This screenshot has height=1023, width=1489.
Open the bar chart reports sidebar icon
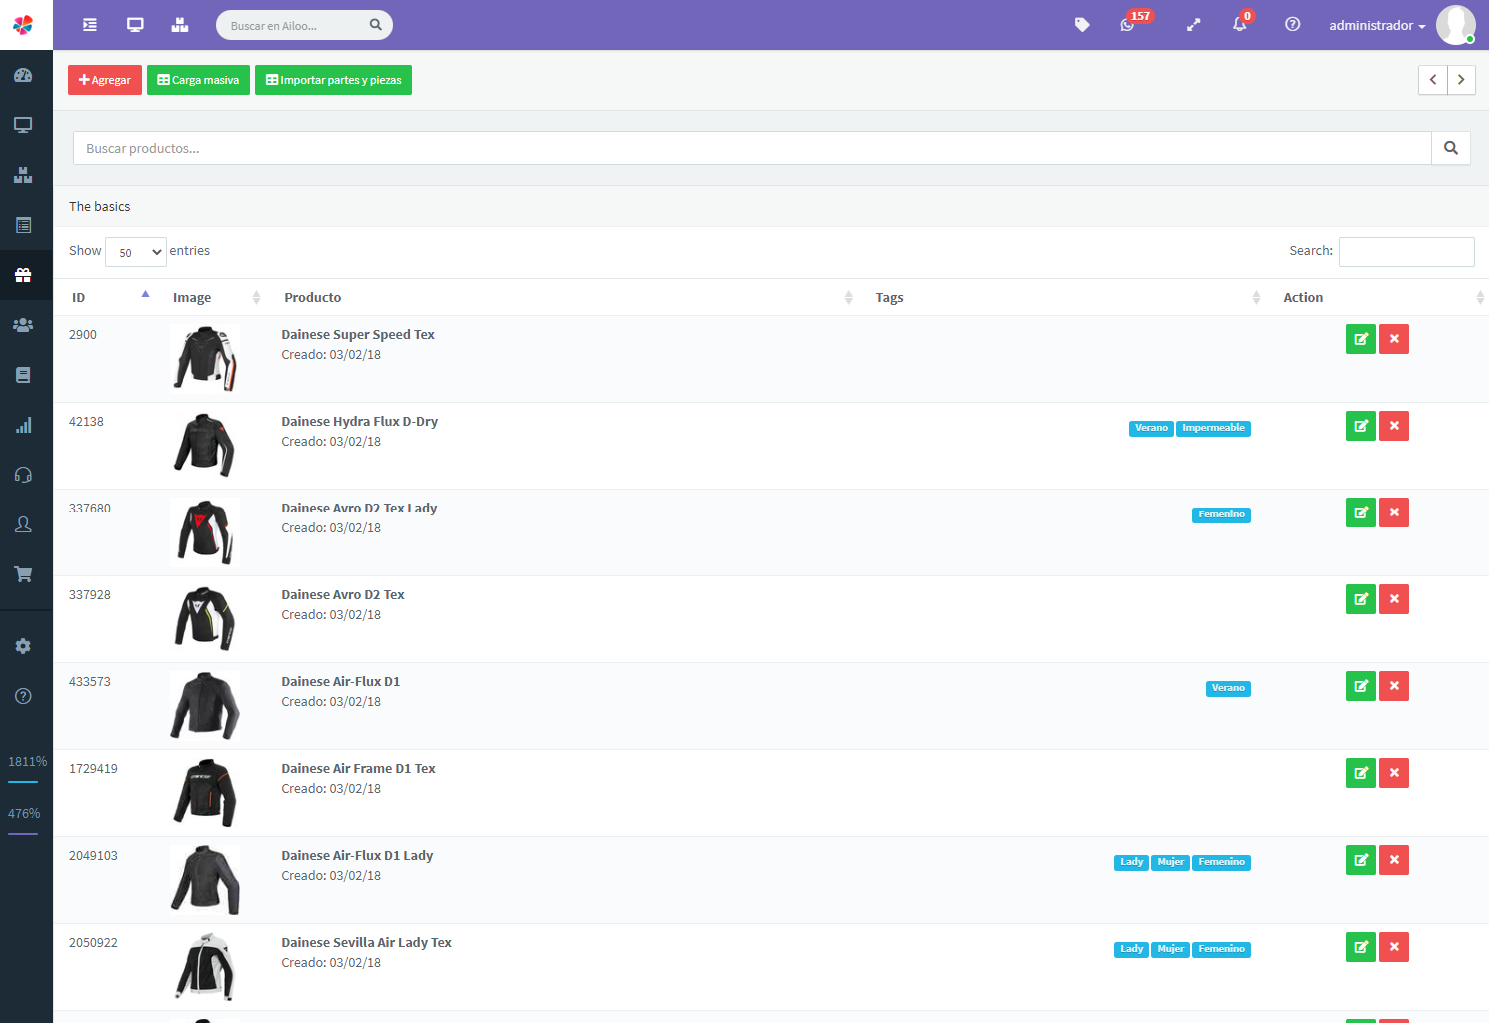pyautogui.click(x=23, y=425)
